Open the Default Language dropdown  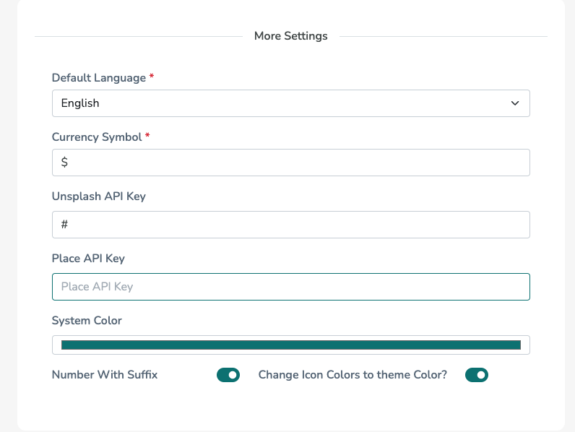coord(291,103)
